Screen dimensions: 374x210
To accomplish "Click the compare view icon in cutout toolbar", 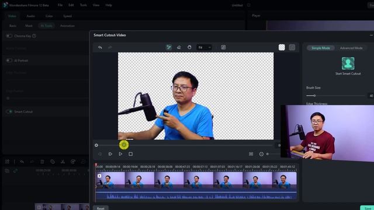I will (x=223, y=47).
